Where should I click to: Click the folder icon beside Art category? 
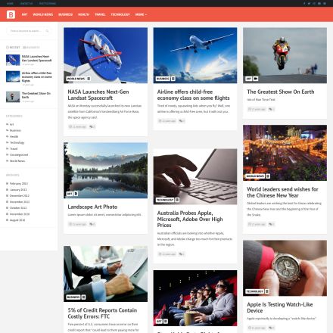coord(8,124)
